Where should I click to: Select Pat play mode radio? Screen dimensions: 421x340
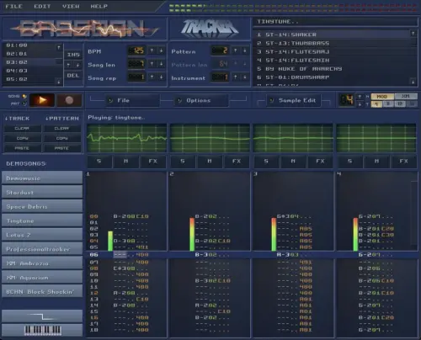pyautogui.click(x=24, y=104)
